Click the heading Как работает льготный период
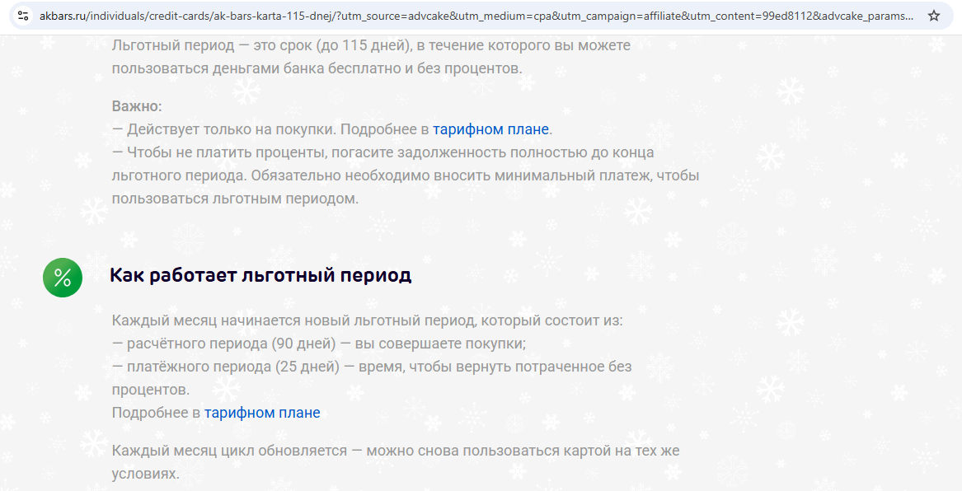Screen dimensions: 962x491 pyautogui.click(x=260, y=275)
